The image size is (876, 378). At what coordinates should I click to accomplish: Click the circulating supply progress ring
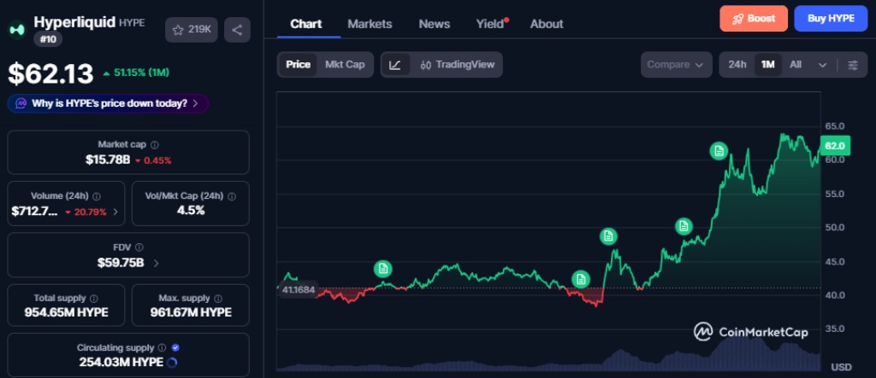pyautogui.click(x=172, y=363)
